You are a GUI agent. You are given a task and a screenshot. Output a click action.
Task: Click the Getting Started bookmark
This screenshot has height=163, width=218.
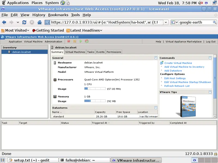click(48, 30)
